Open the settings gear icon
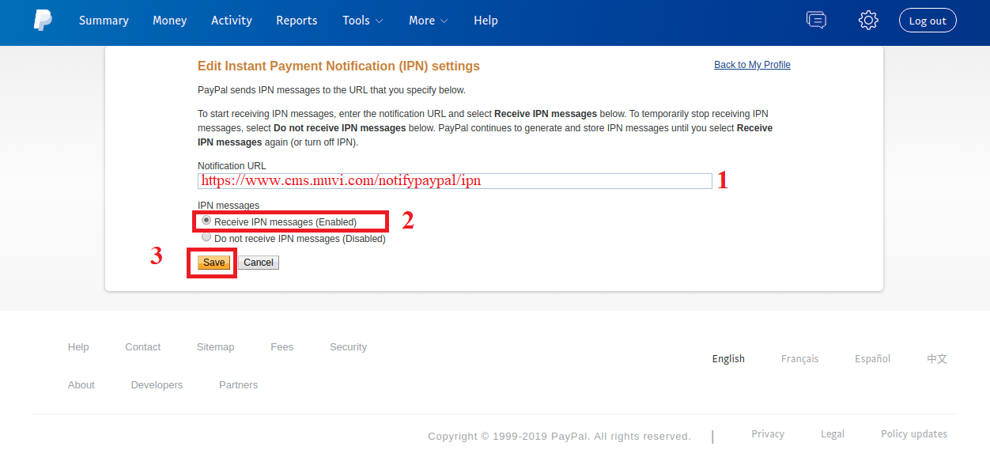This screenshot has width=990, height=454. pyautogui.click(x=868, y=21)
